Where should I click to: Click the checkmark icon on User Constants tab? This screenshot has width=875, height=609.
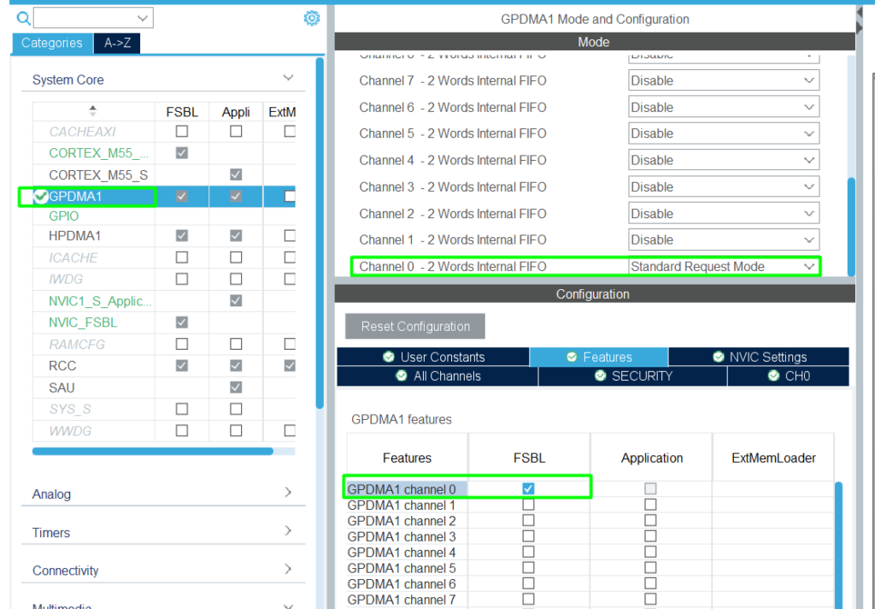pos(389,358)
